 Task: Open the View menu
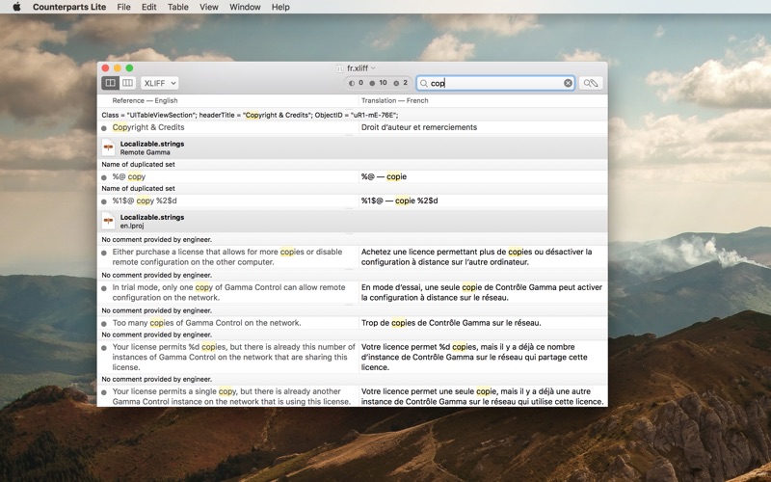coord(209,7)
